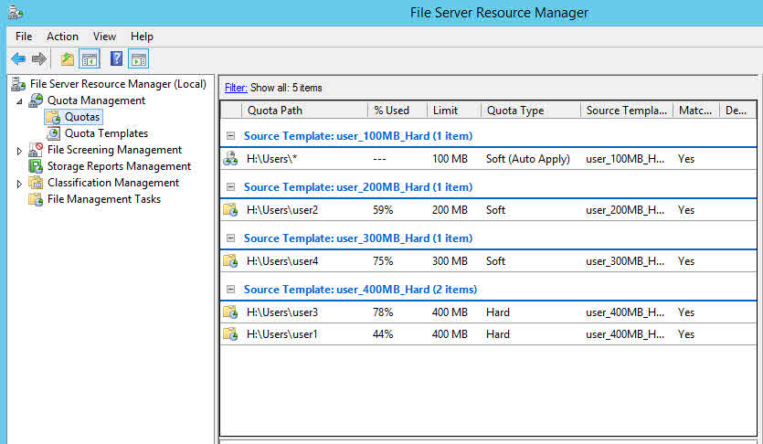Viewport: 763px width, 444px height.
Task: Click the Quotas folder icon in tree
Action: click(x=53, y=117)
